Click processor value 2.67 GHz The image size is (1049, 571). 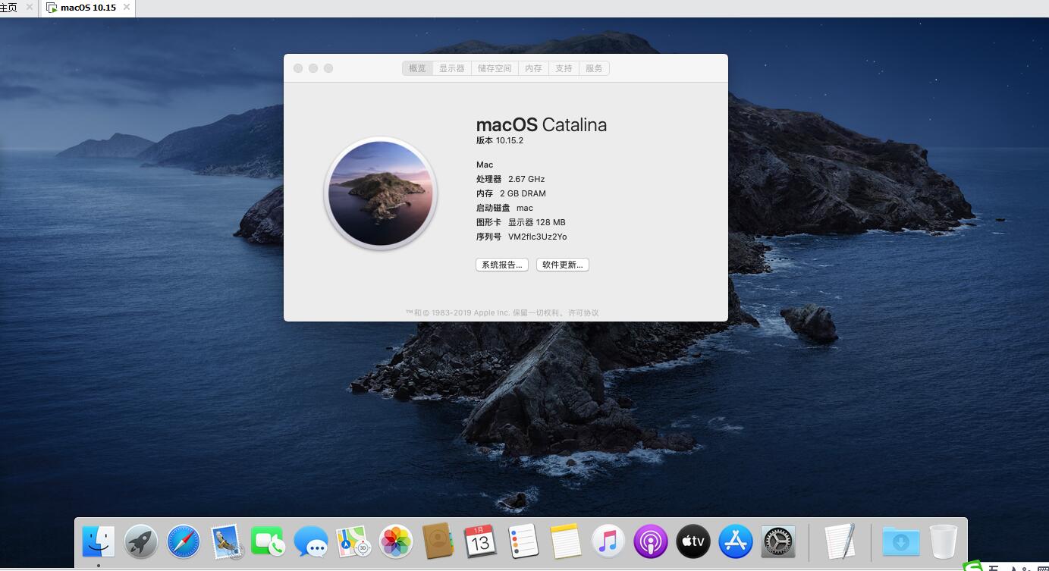(526, 179)
